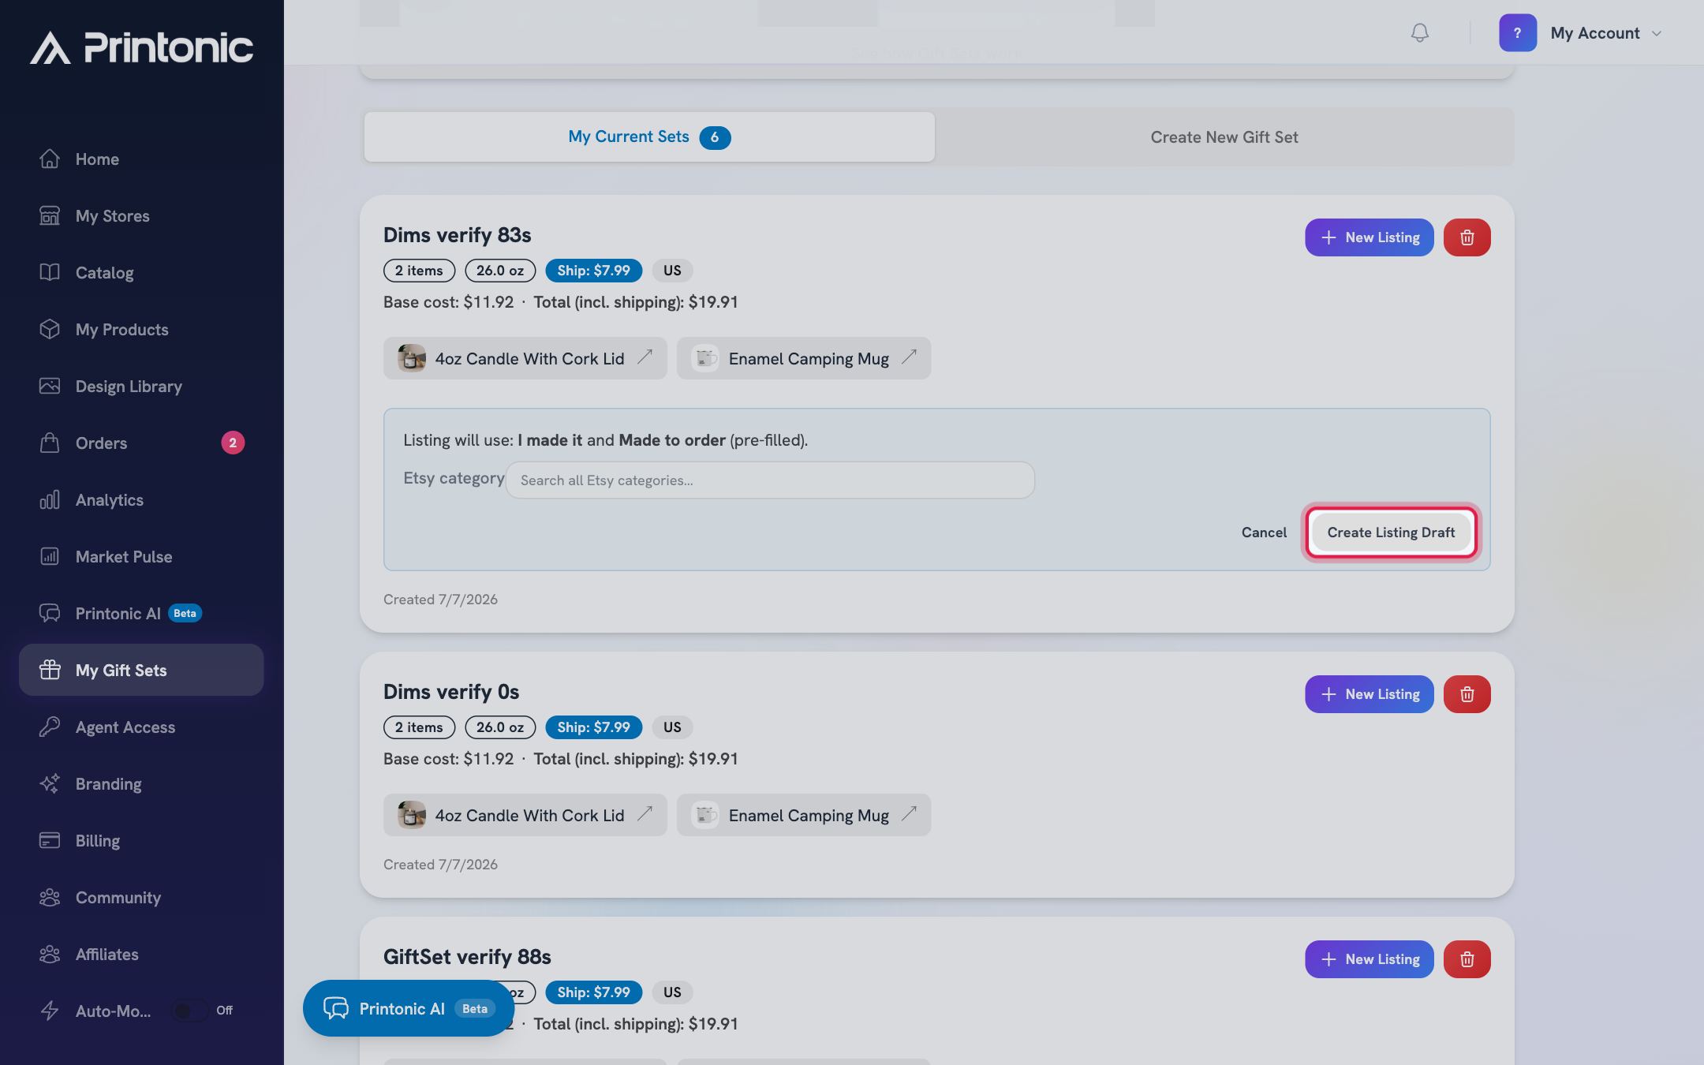
Task: Click Beta badge beside sidebar Printonic AI
Action: (185, 614)
